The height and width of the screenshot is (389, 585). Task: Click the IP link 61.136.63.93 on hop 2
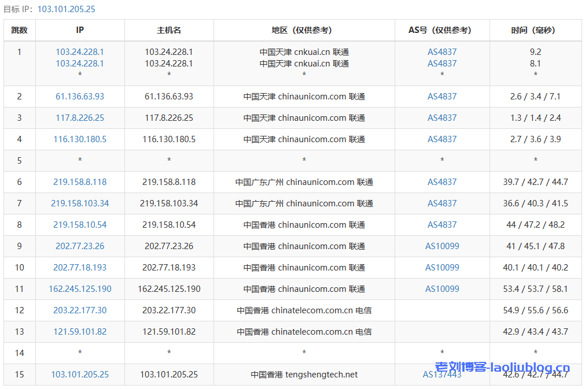click(x=79, y=97)
